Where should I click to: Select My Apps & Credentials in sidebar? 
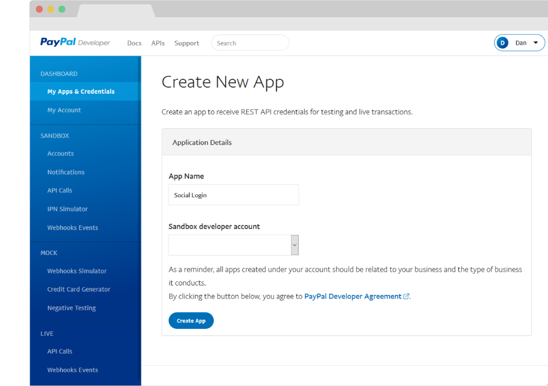click(x=81, y=92)
